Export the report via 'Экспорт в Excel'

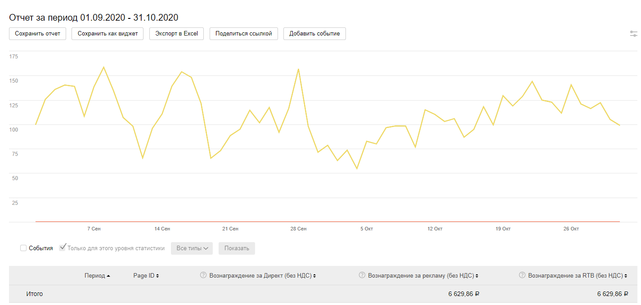(x=176, y=34)
